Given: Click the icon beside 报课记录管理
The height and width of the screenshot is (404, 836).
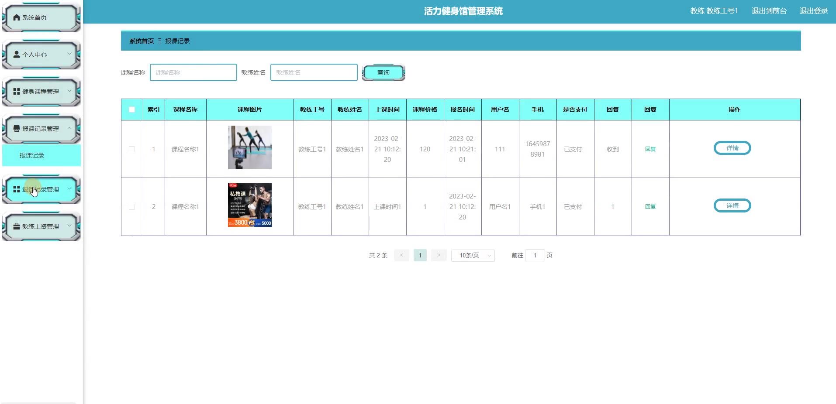Looking at the screenshot, I should (17, 129).
